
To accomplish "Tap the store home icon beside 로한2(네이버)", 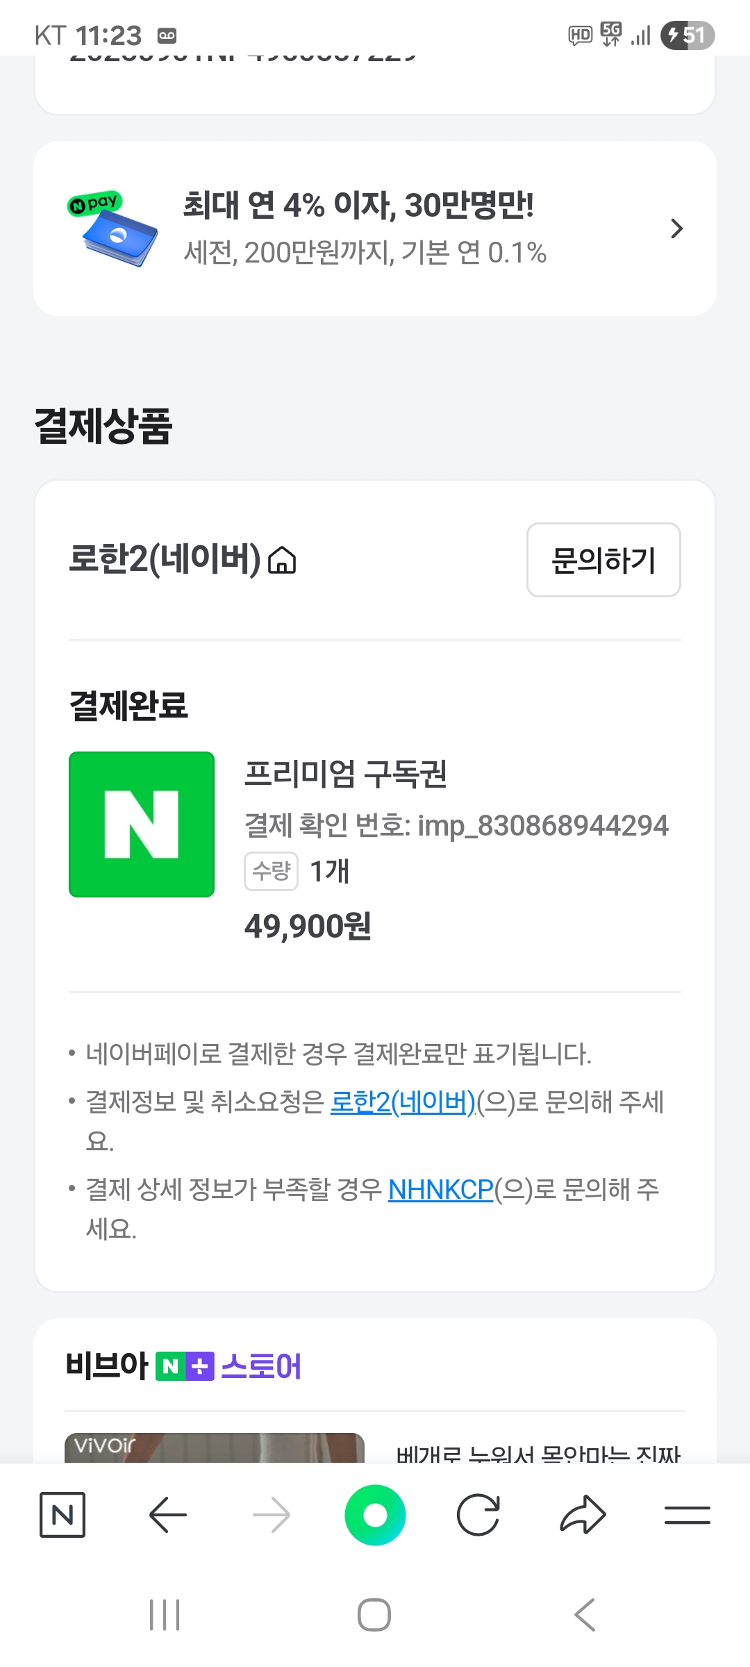I will [x=282, y=560].
